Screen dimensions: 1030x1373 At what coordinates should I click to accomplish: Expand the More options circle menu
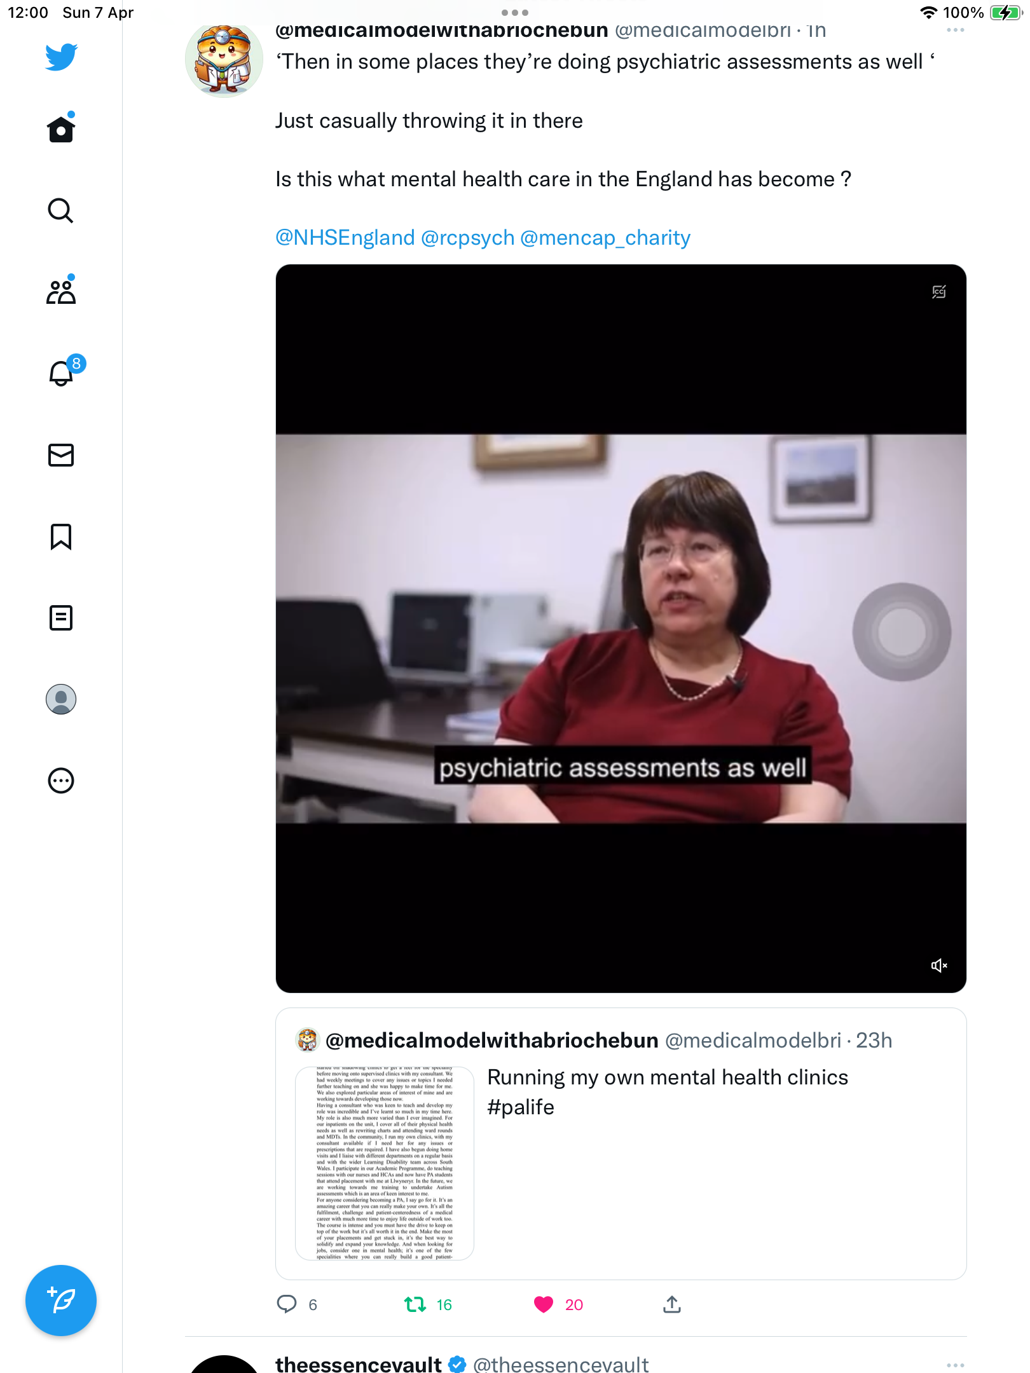tap(61, 780)
